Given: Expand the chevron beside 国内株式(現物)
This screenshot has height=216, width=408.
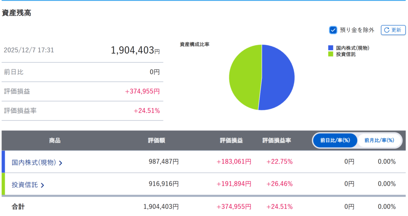Looking at the screenshot, I should pos(61,163).
